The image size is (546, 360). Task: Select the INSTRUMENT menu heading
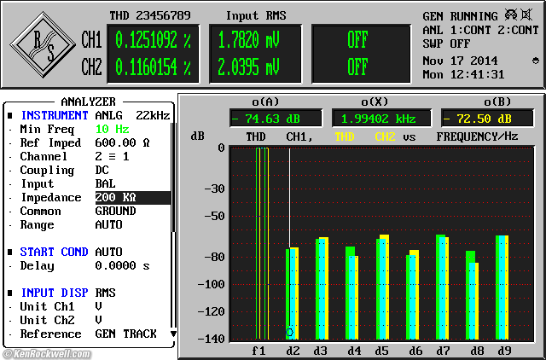coord(55,115)
